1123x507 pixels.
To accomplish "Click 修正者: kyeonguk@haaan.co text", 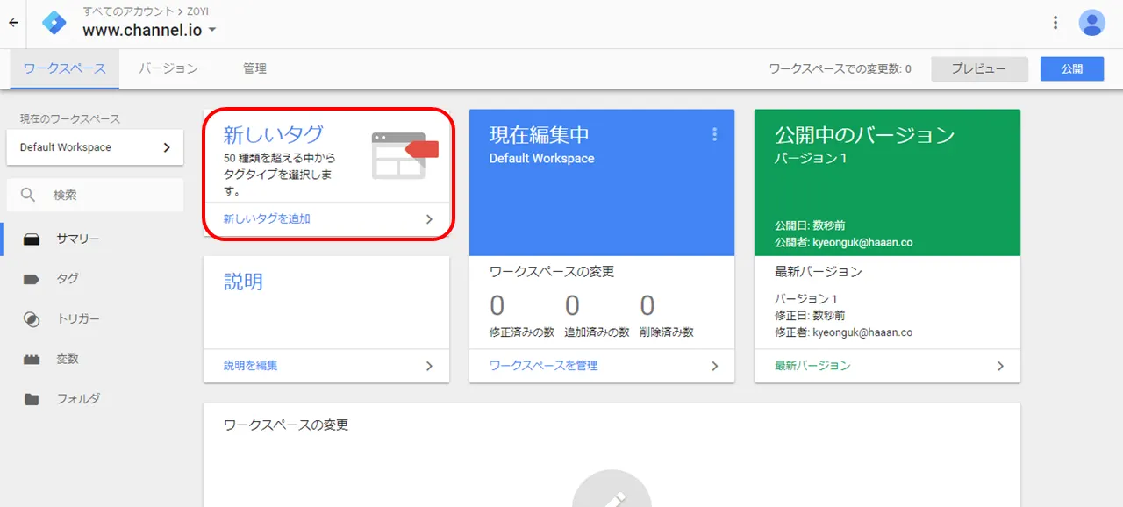I will click(843, 333).
